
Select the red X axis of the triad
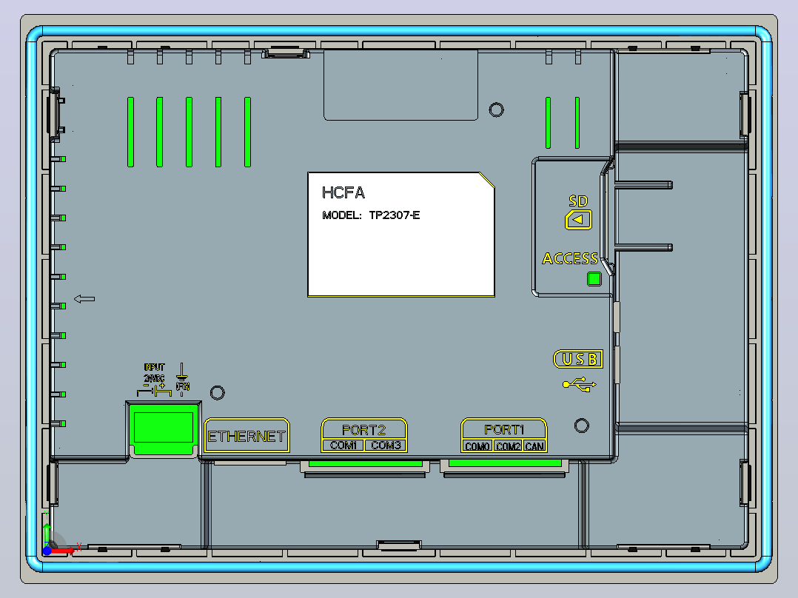point(62,551)
